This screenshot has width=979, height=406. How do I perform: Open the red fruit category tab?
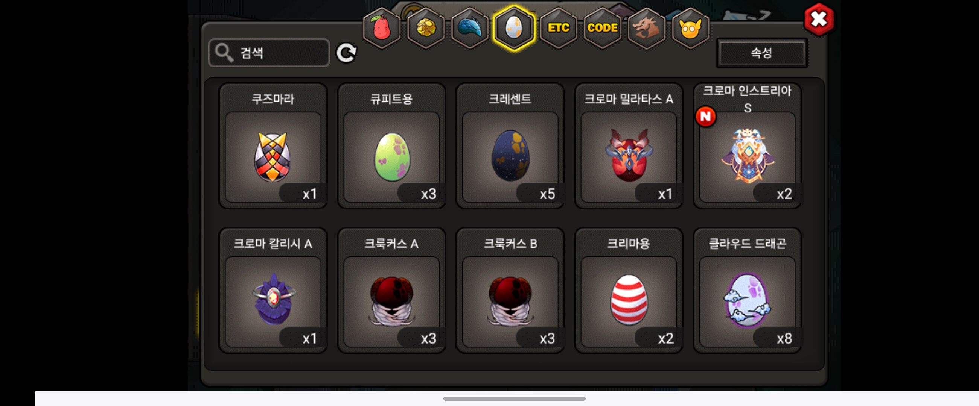click(382, 28)
